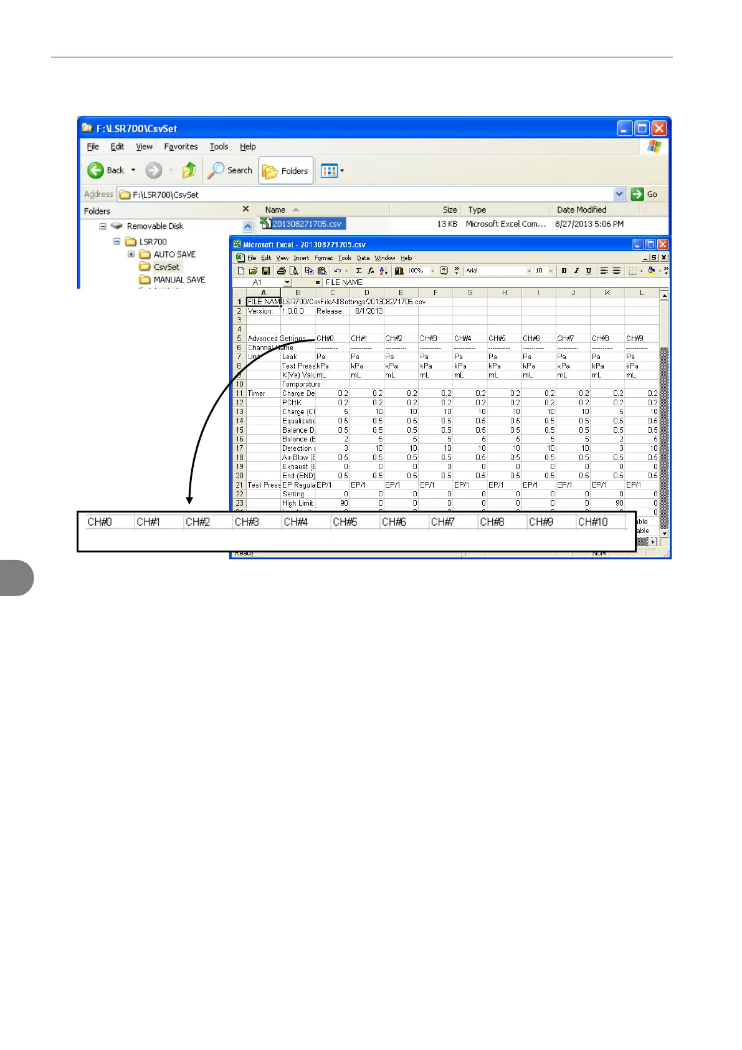
Task: Open the font size 10 dropdown
Action: click(x=551, y=271)
